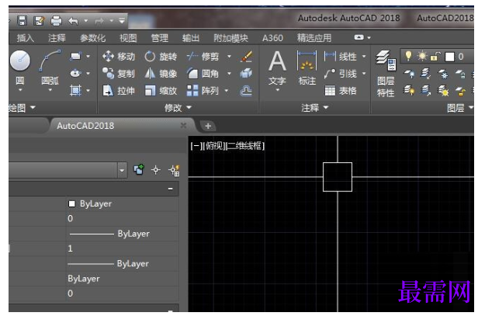This screenshot has height=316, width=485.
Task: Select the hatch draw tool
Action: tap(75, 91)
